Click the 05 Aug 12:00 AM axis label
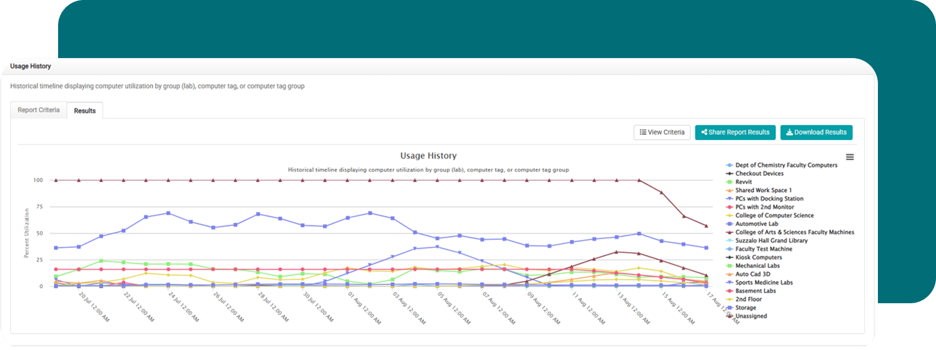Viewport: 936px width, 350px height. pos(453,308)
